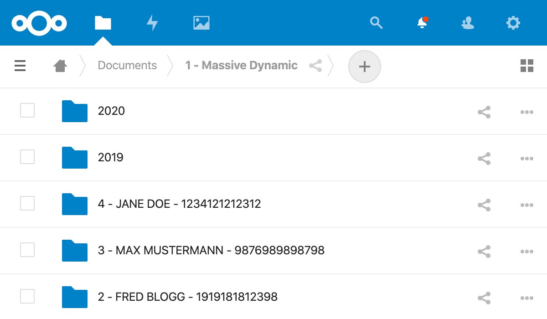Open the notifications bell
This screenshot has height=319, width=547.
pos(423,23)
